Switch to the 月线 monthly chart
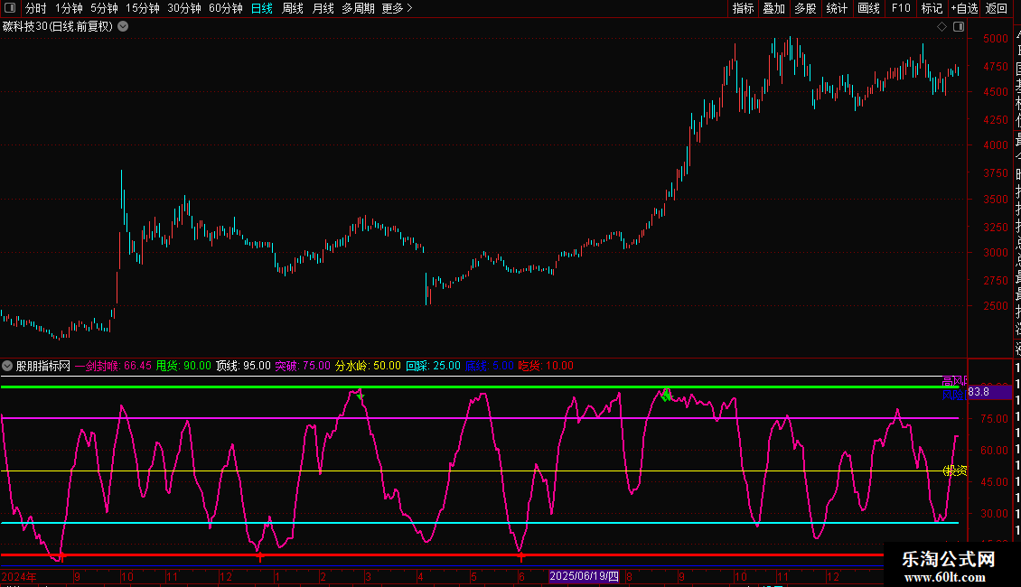Image resolution: width=1021 pixels, height=587 pixels. (x=323, y=8)
